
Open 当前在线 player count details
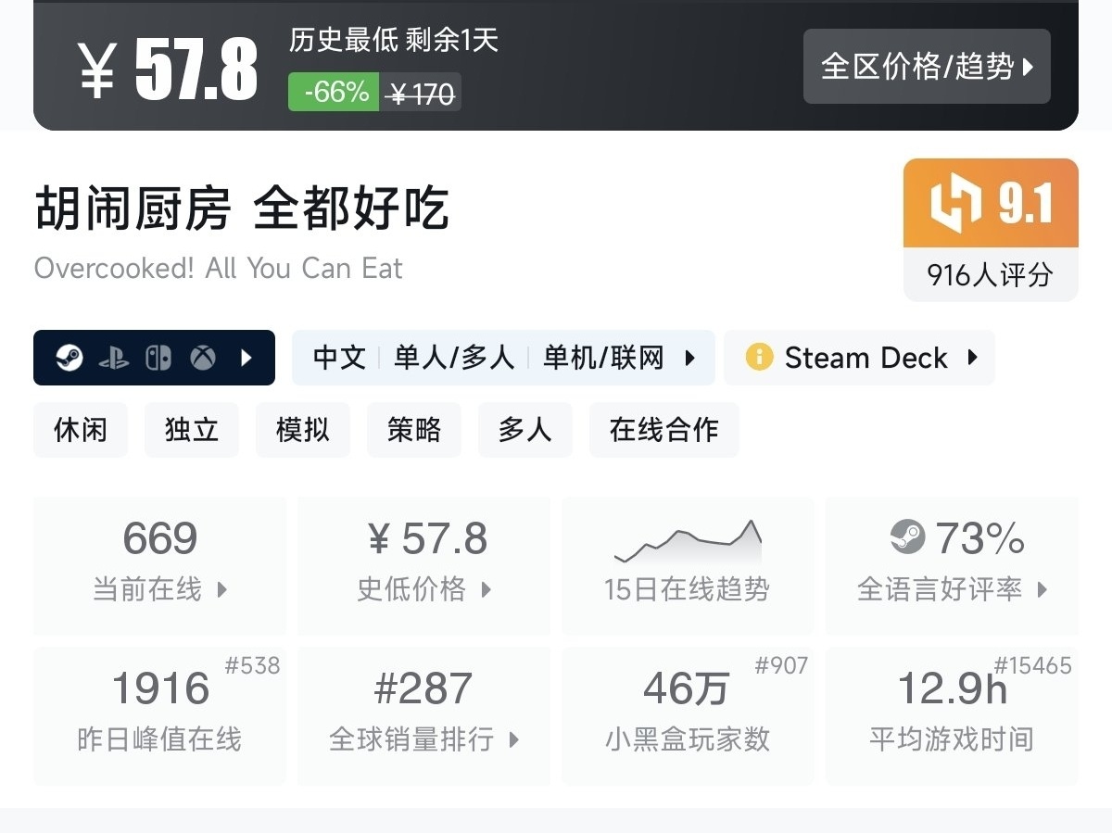click(160, 565)
